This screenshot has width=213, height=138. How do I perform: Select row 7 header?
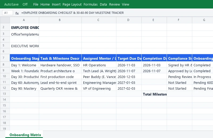point(5,58)
